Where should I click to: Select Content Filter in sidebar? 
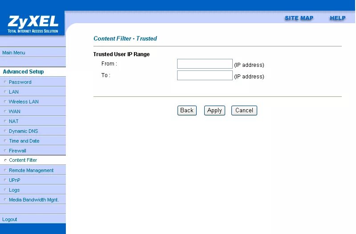coord(23,160)
